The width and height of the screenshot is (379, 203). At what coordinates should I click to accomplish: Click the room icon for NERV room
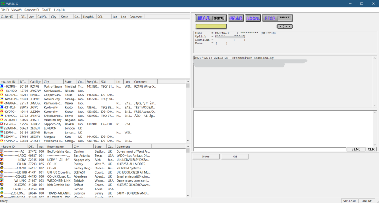tap(2, 160)
